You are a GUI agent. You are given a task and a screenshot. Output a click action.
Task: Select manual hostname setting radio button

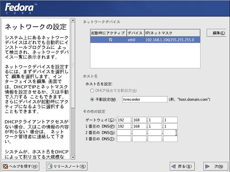pyautogui.click(x=92, y=100)
